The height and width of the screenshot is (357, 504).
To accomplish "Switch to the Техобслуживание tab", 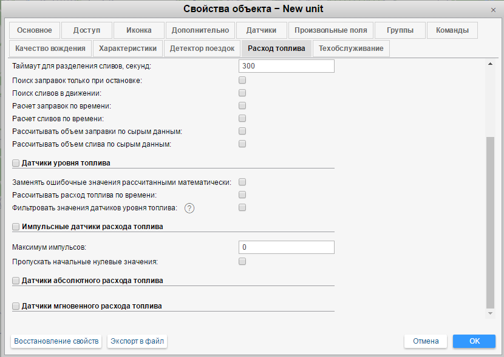I will point(351,48).
